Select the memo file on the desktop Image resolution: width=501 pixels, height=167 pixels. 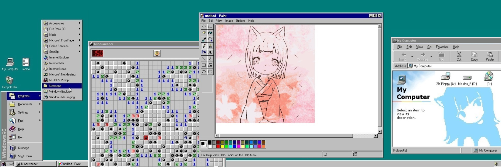(26, 64)
